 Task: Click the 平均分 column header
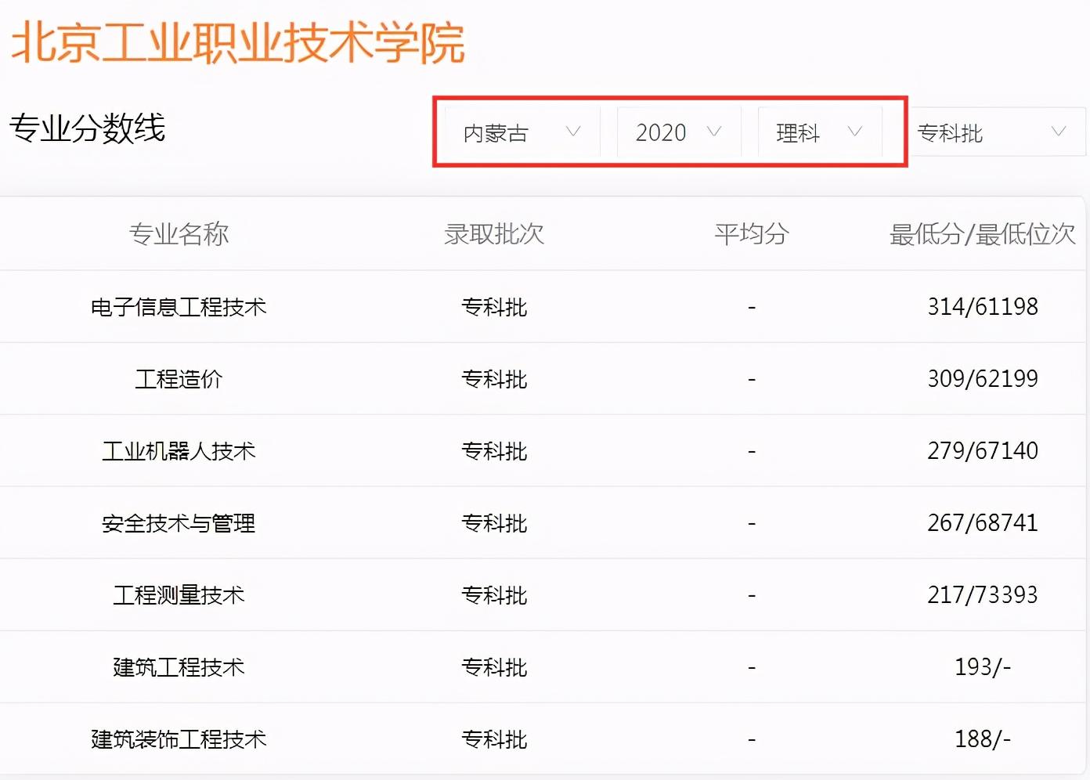[x=752, y=233]
